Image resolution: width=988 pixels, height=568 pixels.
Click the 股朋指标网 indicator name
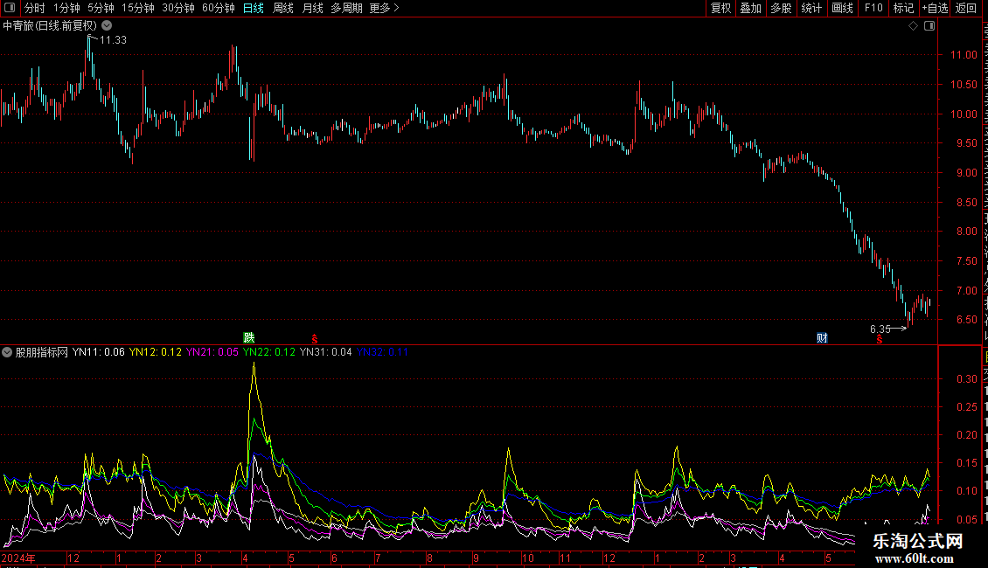(x=42, y=352)
